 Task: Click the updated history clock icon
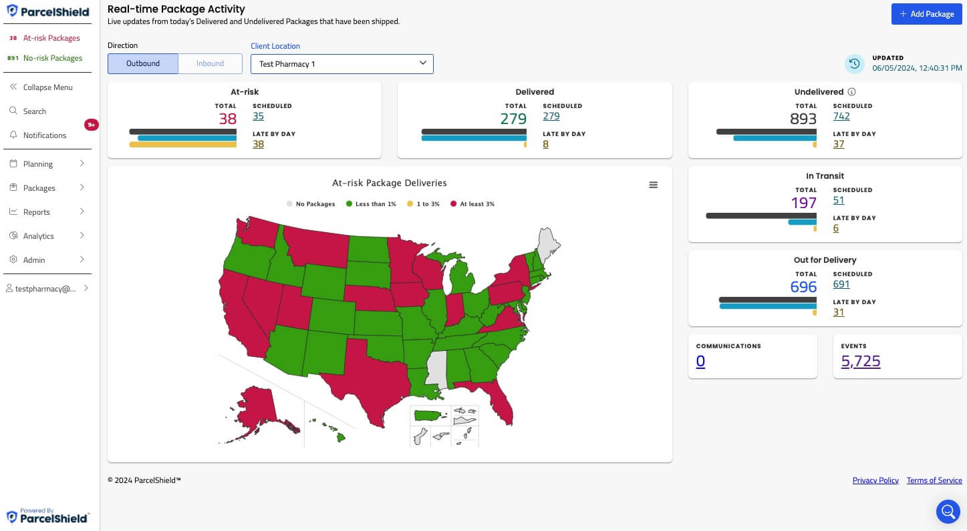pos(854,63)
